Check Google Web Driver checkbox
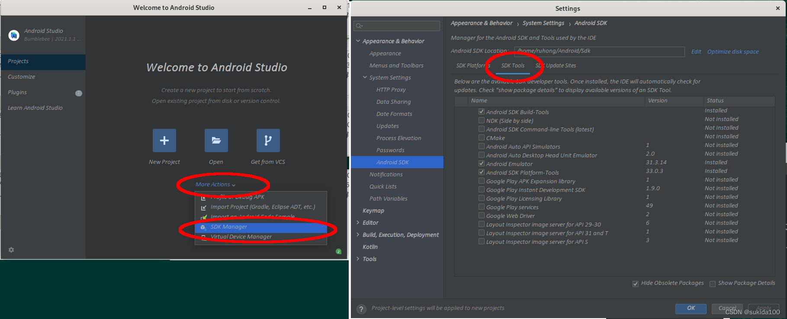 (x=482, y=215)
